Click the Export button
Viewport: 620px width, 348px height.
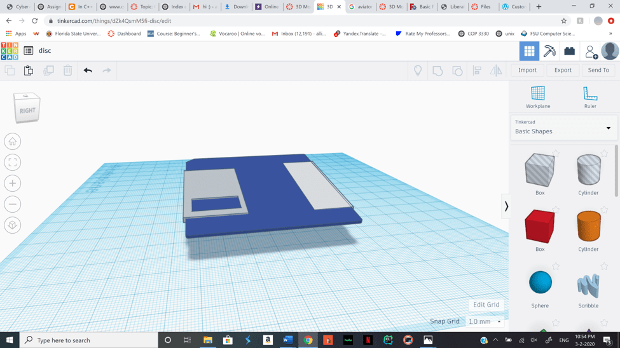[x=563, y=70]
